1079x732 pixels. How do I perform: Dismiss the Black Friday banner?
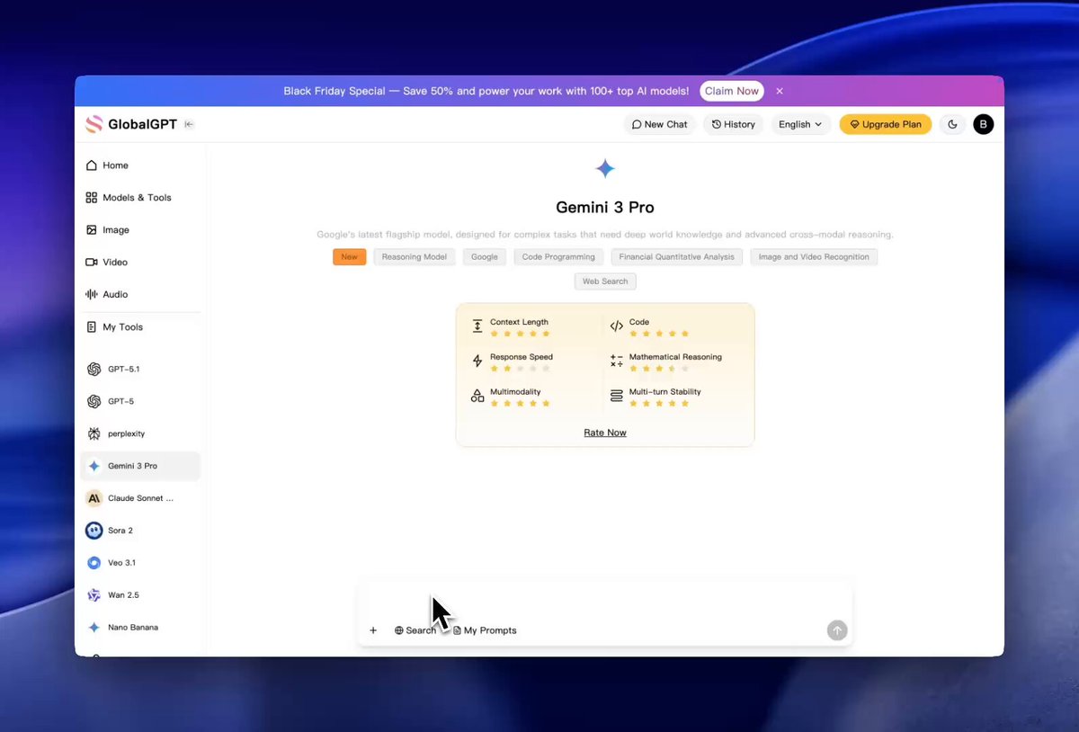point(780,91)
